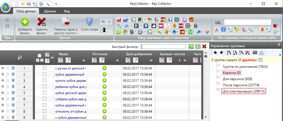
Task: Click the calculator icon in keyword toolbar
Action: pyautogui.click(x=196, y=26)
